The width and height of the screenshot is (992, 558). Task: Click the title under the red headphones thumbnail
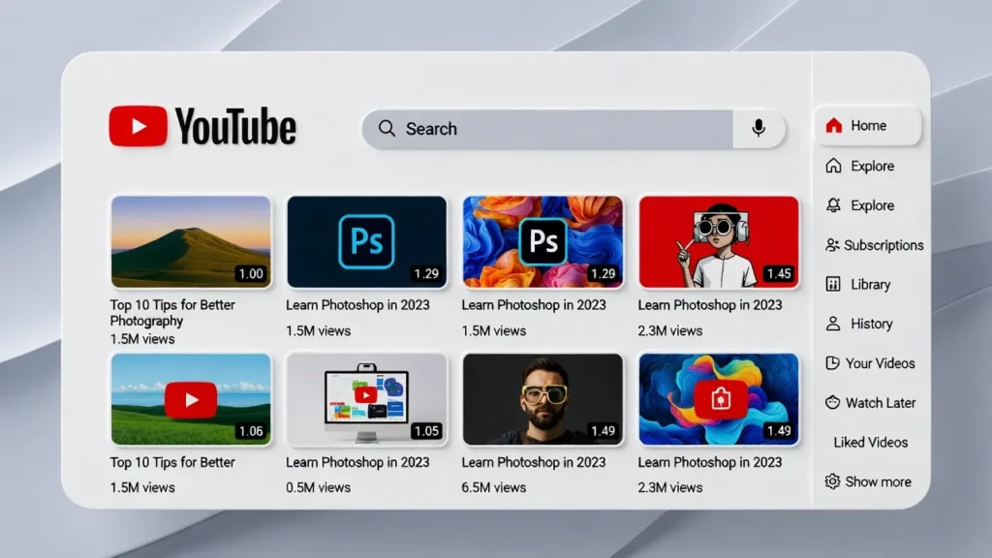[710, 305]
